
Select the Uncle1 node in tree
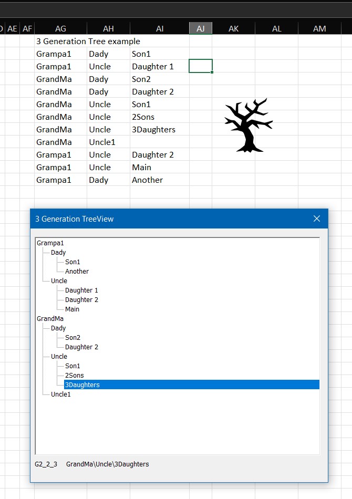click(60, 394)
